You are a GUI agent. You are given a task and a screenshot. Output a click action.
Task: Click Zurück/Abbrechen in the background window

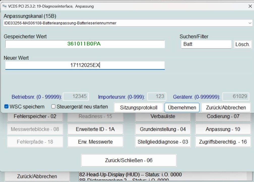coord(37,176)
